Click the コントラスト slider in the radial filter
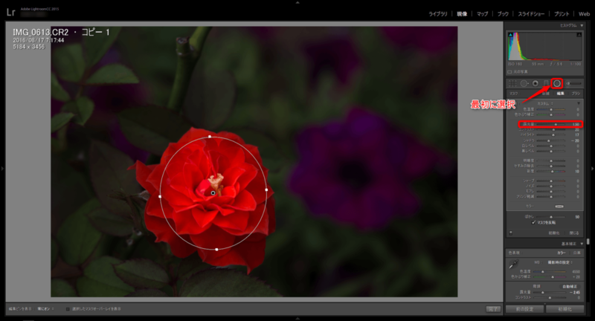The width and height of the screenshot is (595, 321). [551, 129]
